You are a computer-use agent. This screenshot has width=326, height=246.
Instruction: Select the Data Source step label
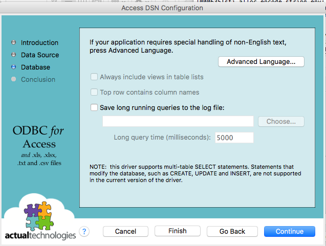click(x=40, y=55)
